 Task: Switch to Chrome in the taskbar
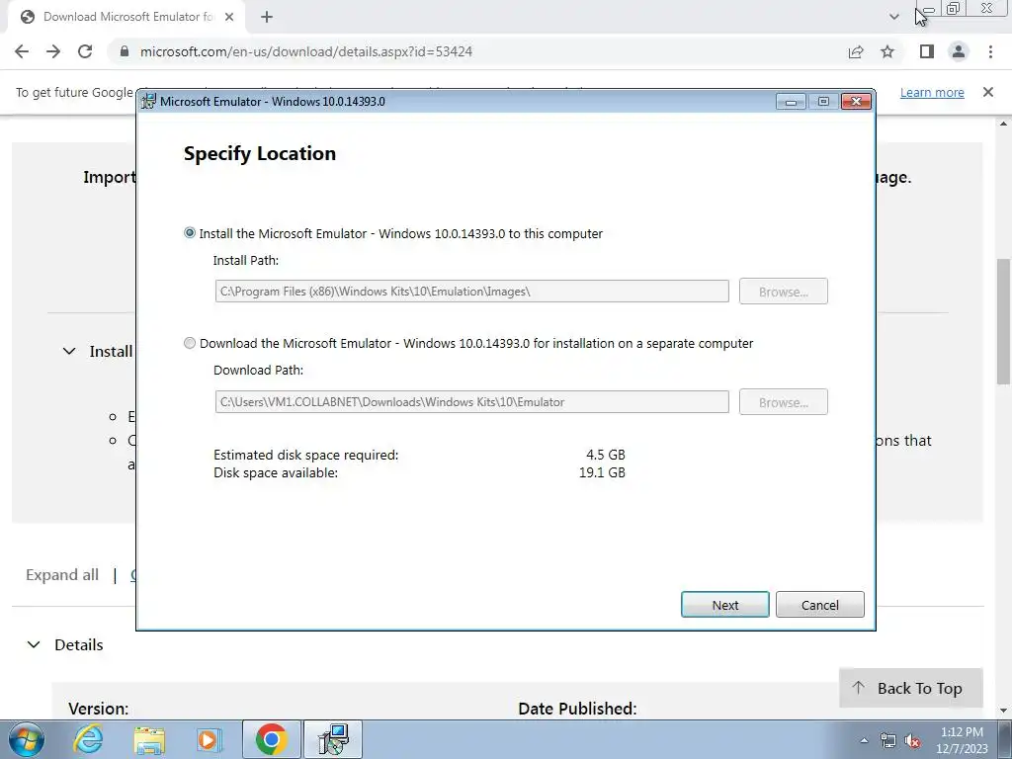click(271, 739)
